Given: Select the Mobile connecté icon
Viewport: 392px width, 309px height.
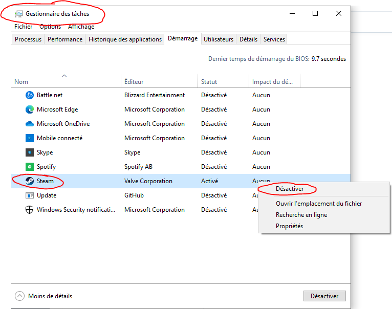Looking at the screenshot, I should (x=30, y=138).
